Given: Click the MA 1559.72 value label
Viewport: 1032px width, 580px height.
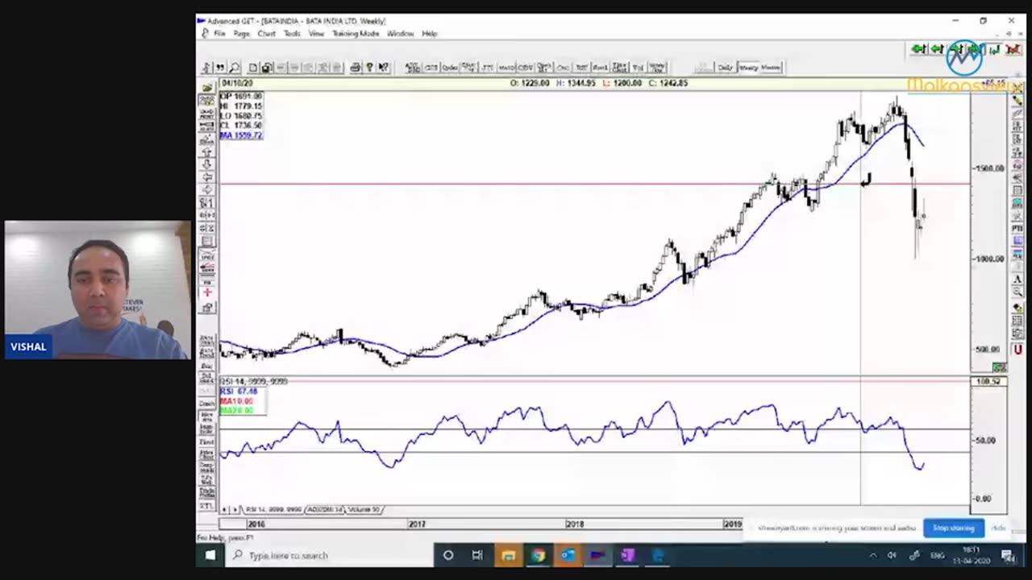Looking at the screenshot, I should (x=241, y=135).
